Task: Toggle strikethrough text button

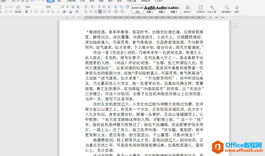Action: pos(42,12)
